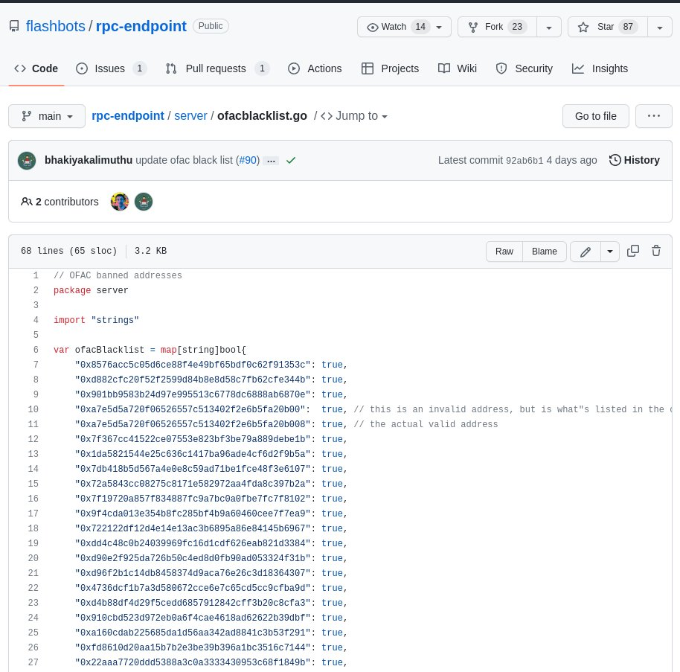Screen dimensions: 680x672
Task: Fork the rpc-endpoint repository
Action: [497, 27]
